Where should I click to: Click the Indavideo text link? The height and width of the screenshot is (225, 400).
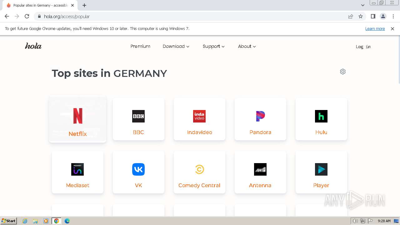coord(199,132)
